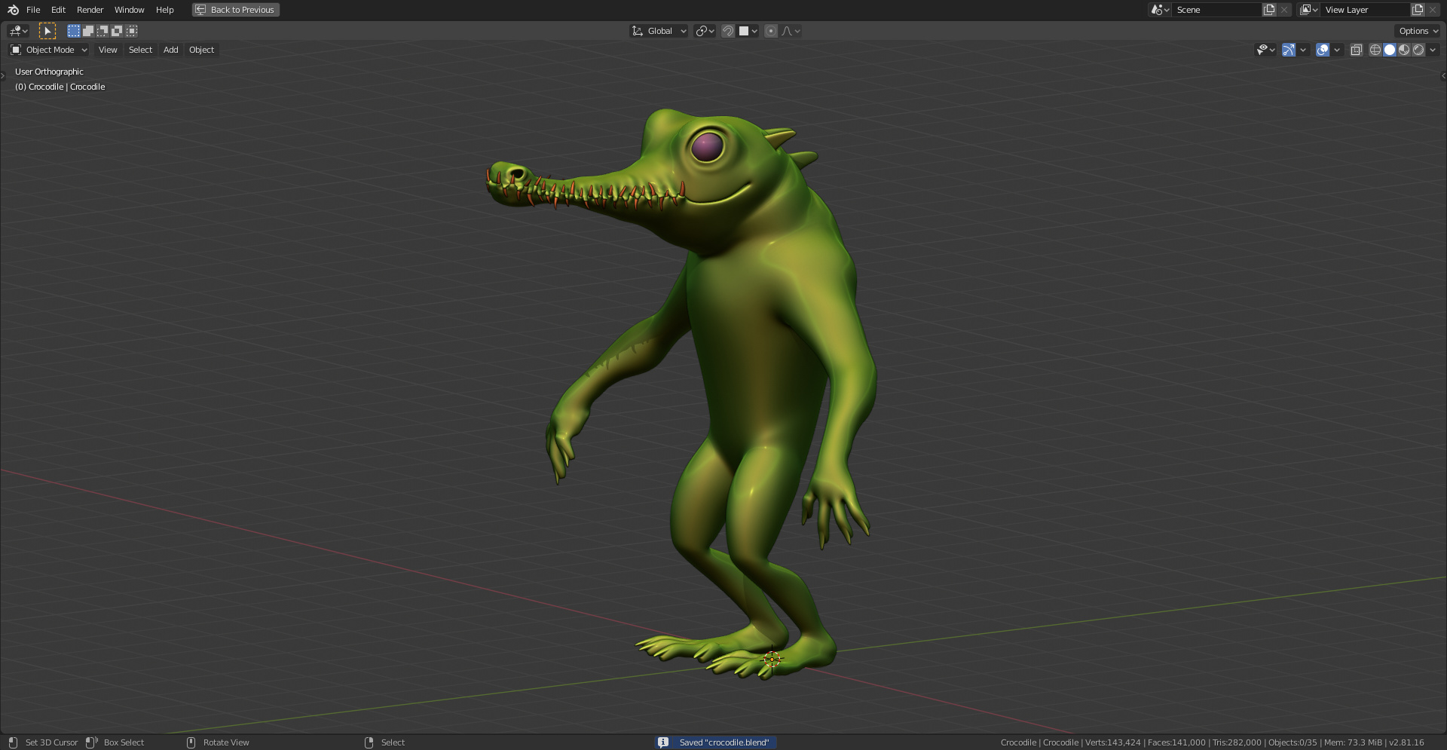Delete the Scene with the X icon
Image resolution: width=1447 pixels, height=750 pixels.
[1284, 10]
